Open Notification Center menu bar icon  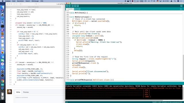[181, 1]
